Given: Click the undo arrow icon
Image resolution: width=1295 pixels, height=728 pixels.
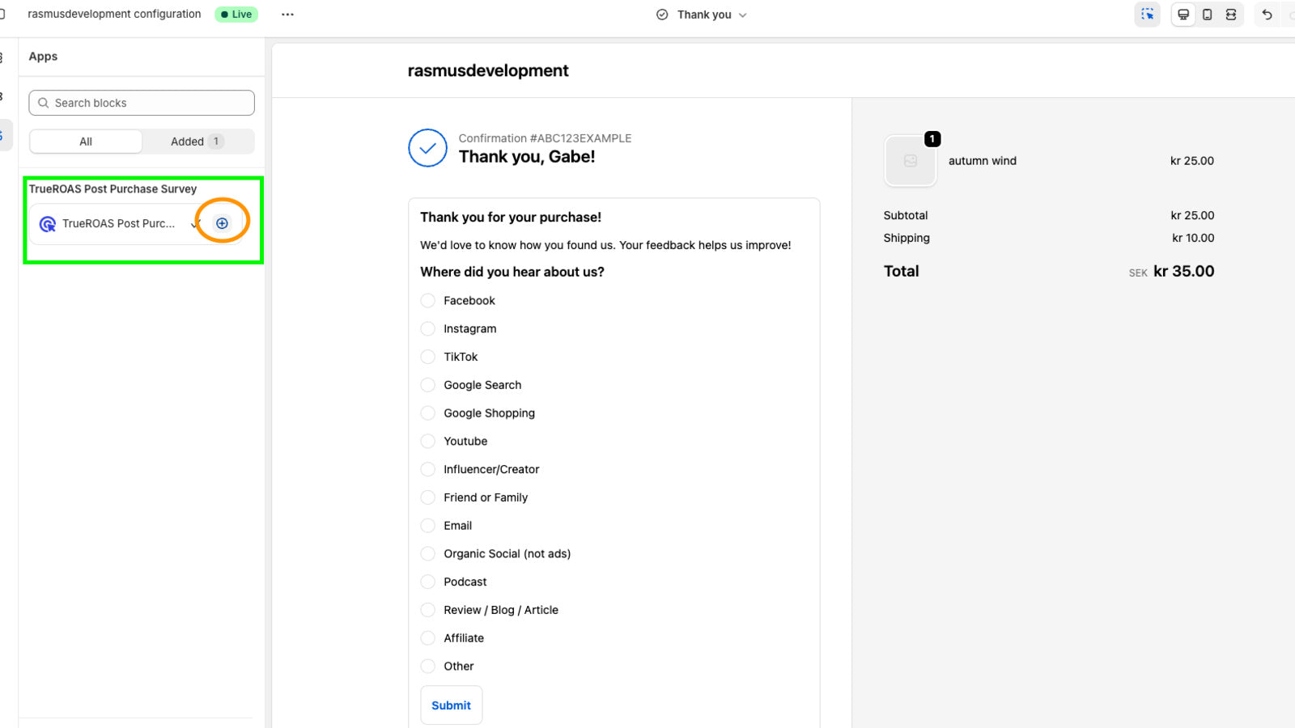Looking at the screenshot, I should point(1266,14).
